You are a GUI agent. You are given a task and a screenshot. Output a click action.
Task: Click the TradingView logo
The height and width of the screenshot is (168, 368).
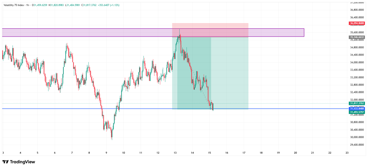point(19,162)
